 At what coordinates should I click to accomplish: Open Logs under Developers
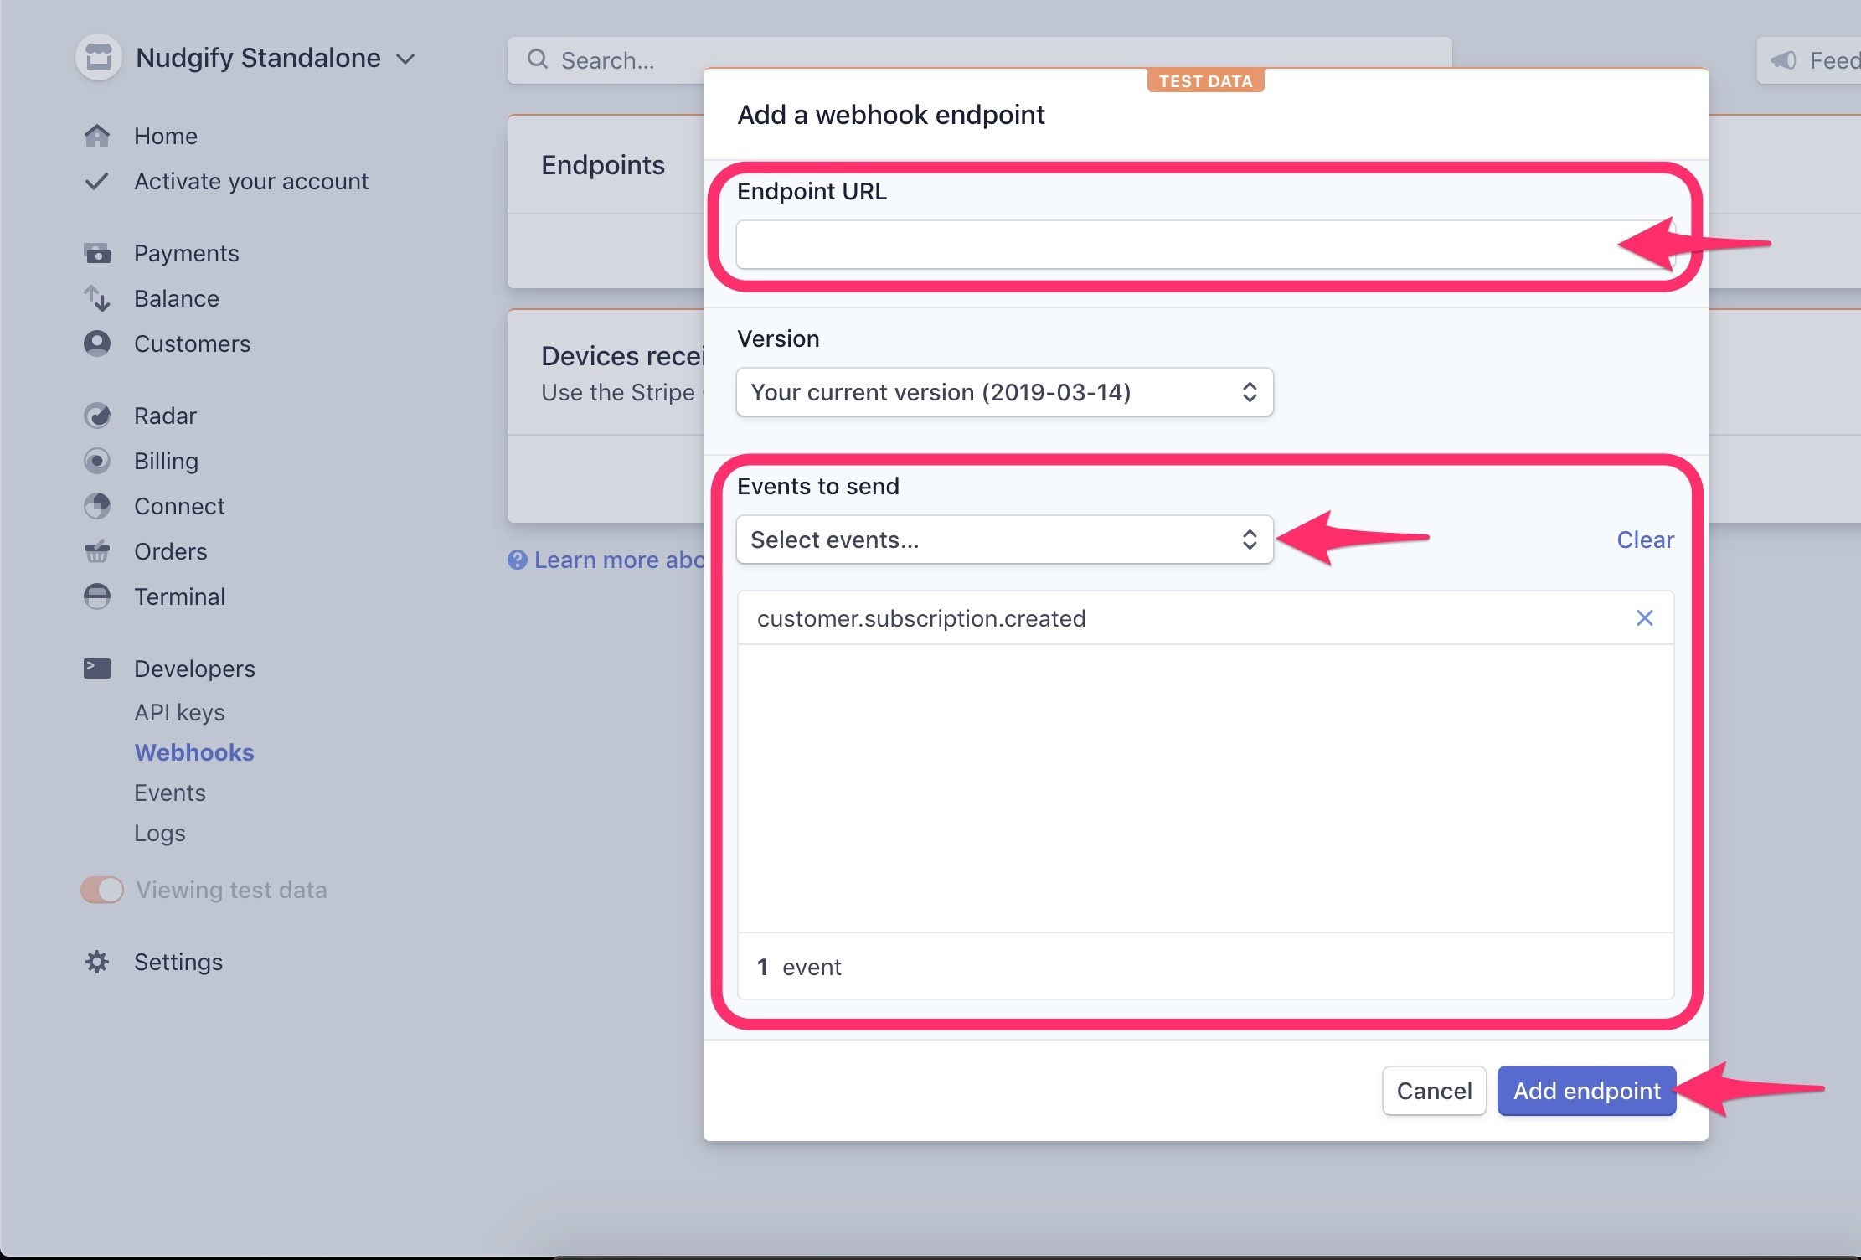pyautogui.click(x=160, y=833)
